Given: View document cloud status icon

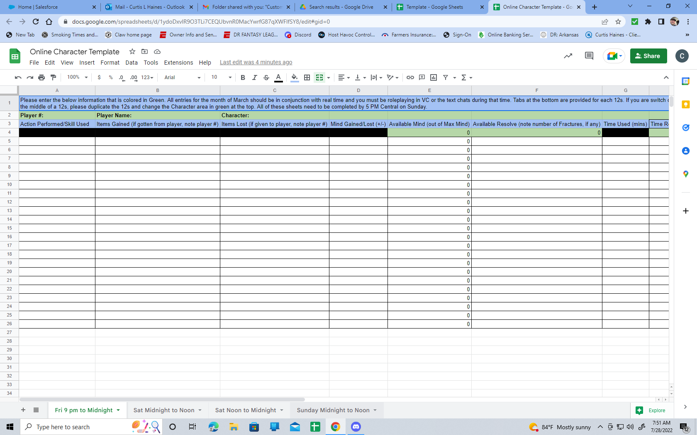Looking at the screenshot, I should (157, 51).
